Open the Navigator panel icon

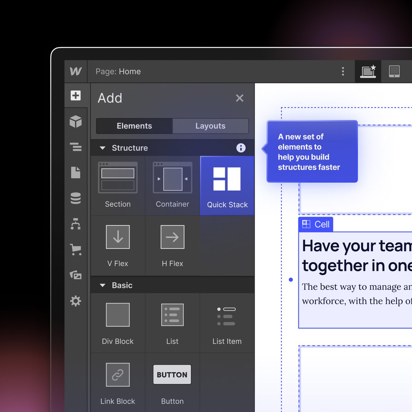point(76,147)
